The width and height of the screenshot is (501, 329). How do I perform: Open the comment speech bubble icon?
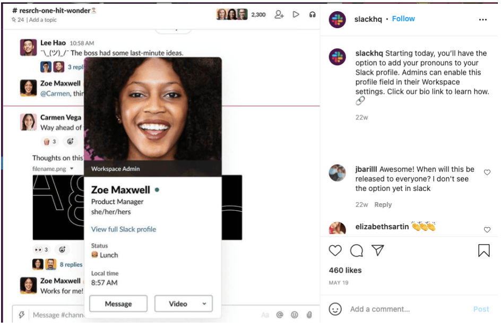coord(357,250)
